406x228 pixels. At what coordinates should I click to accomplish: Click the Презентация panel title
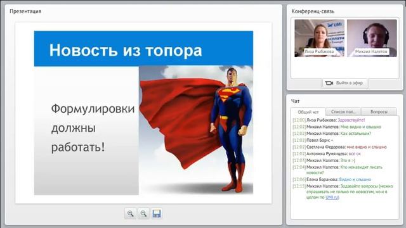[25, 11]
